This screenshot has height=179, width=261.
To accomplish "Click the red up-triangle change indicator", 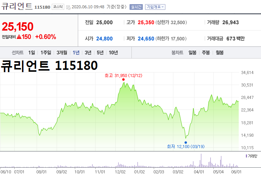I will tap(19, 37).
